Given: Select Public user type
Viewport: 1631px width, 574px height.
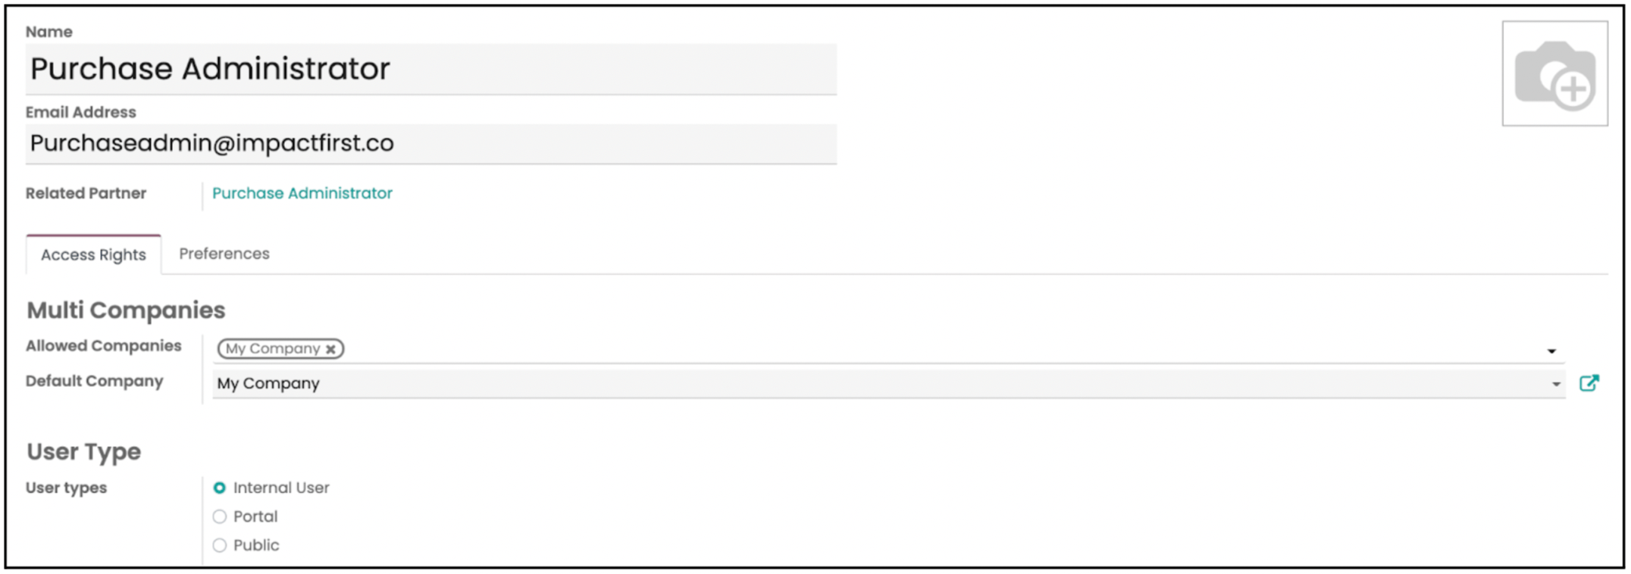Looking at the screenshot, I should tap(220, 545).
